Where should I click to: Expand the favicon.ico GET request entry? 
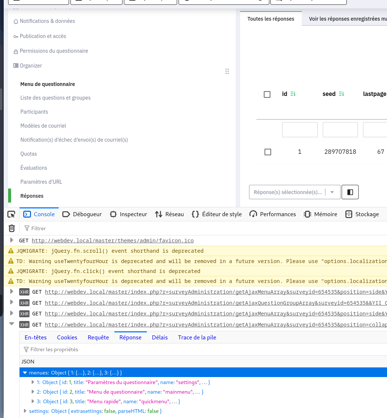[x=12, y=241]
